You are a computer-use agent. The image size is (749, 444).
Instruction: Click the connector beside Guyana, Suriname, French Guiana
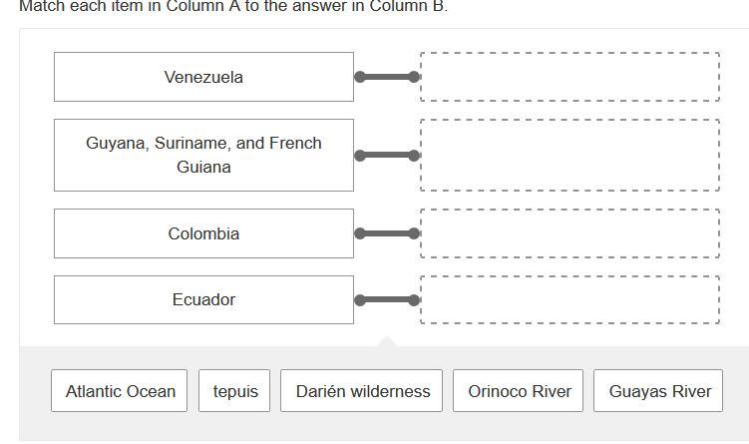click(387, 155)
